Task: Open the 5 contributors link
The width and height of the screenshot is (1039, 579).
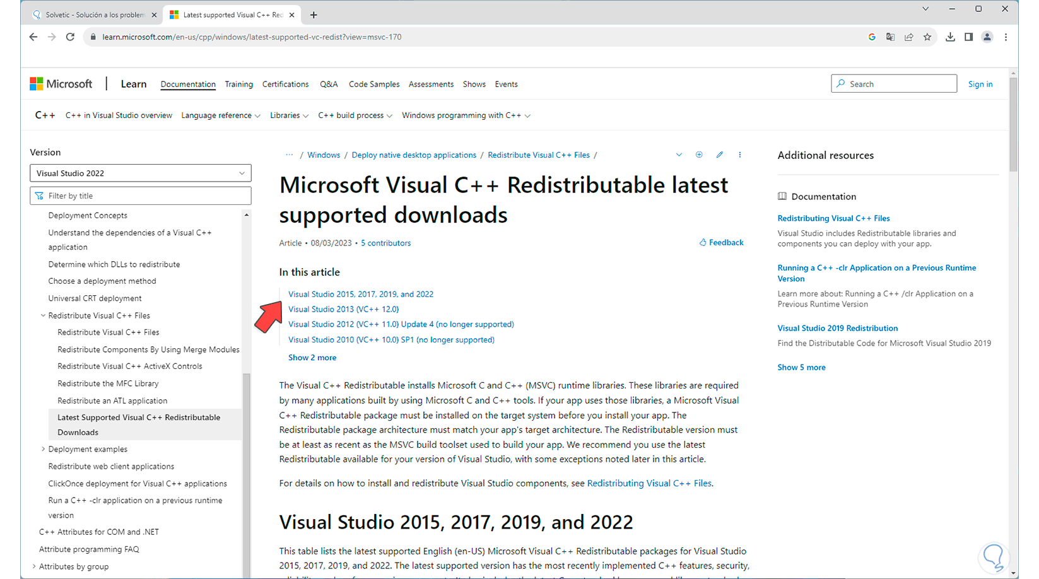Action: pyautogui.click(x=385, y=243)
